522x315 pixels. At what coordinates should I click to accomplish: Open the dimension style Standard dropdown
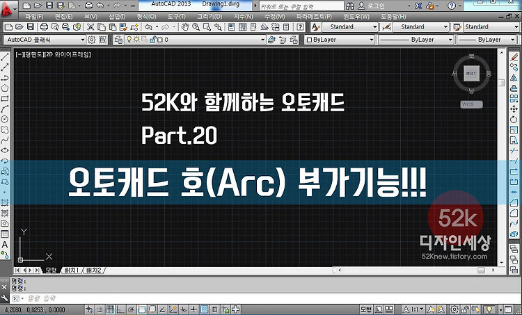[420, 27]
